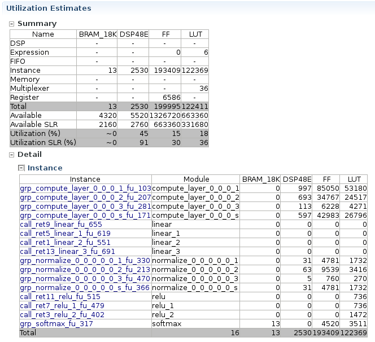This screenshot has height=342, width=375.
Task: Open grp_compute_layer_0_0_0_s_fu_171 instance link
Action: [85, 216]
